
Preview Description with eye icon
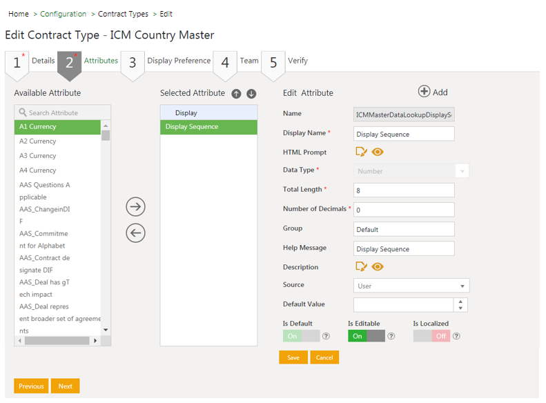(x=378, y=267)
